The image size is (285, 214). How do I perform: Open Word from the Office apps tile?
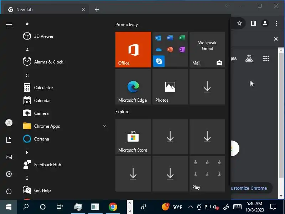tap(170, 38)
